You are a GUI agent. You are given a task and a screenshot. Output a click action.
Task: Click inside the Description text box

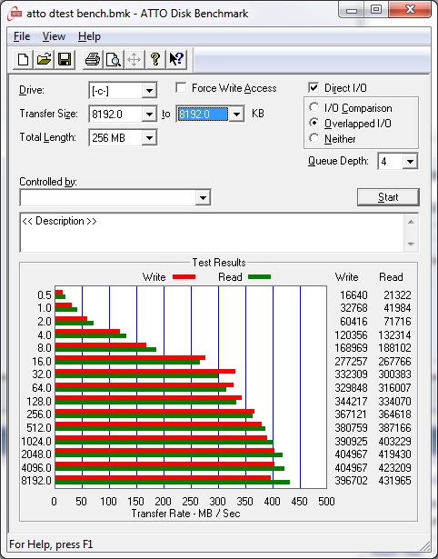[213, 233]
